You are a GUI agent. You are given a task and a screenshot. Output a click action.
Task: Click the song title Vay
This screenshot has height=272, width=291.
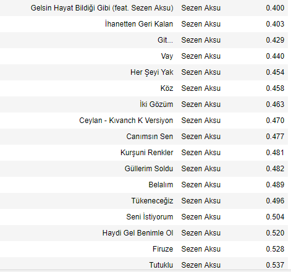coord(167,56)
